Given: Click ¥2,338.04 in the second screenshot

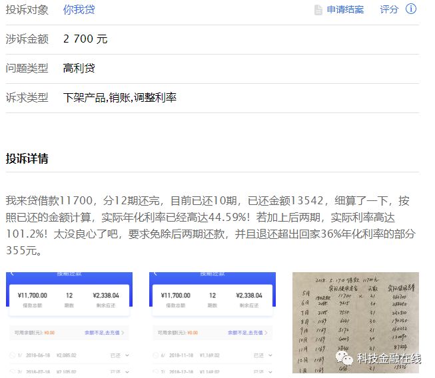Looking at the screenshot, I should pyautogui.click(x=249, y=295).
